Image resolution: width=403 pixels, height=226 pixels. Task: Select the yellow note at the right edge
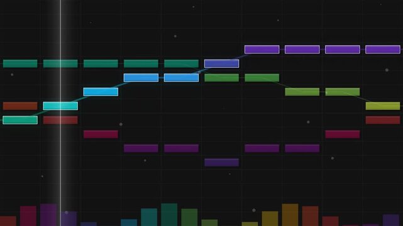[383, 106]
